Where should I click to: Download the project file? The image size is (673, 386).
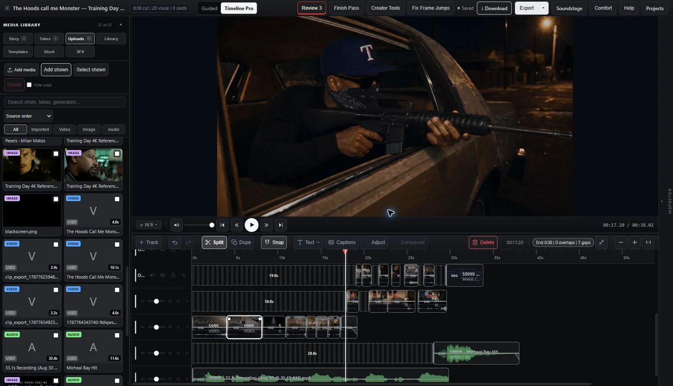click(494, 8)
